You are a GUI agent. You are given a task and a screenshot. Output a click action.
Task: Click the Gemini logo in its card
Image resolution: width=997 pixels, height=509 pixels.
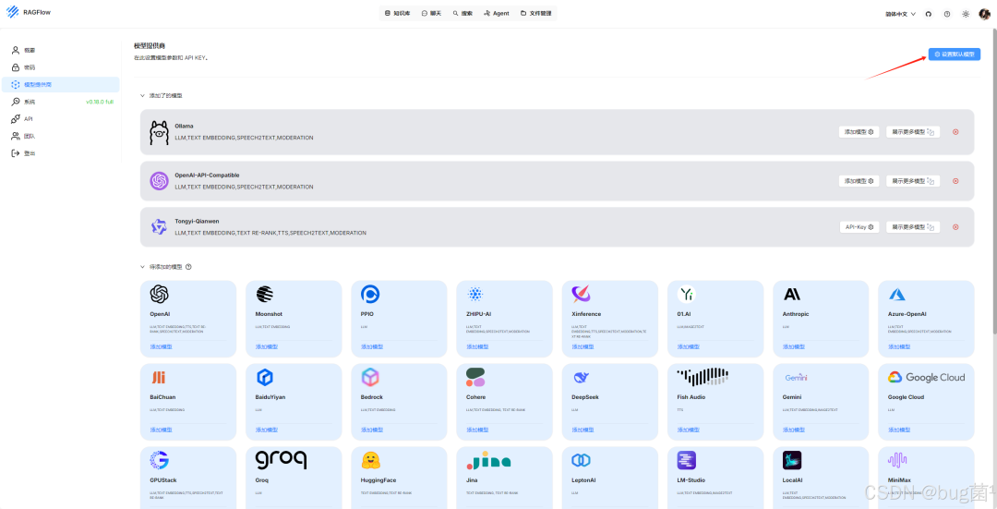[796, 377]
